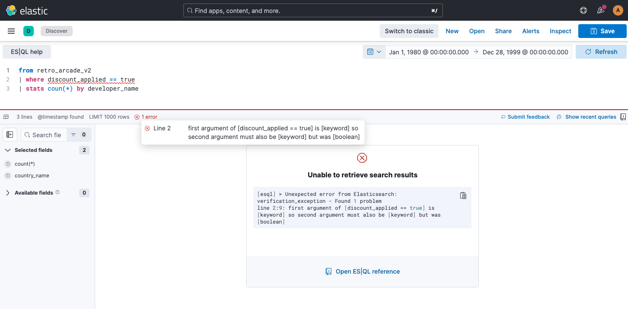Toggle the sidebar fields panel icon
The width and height of the screenshot is (628, 309).
(x=10, y=135)
